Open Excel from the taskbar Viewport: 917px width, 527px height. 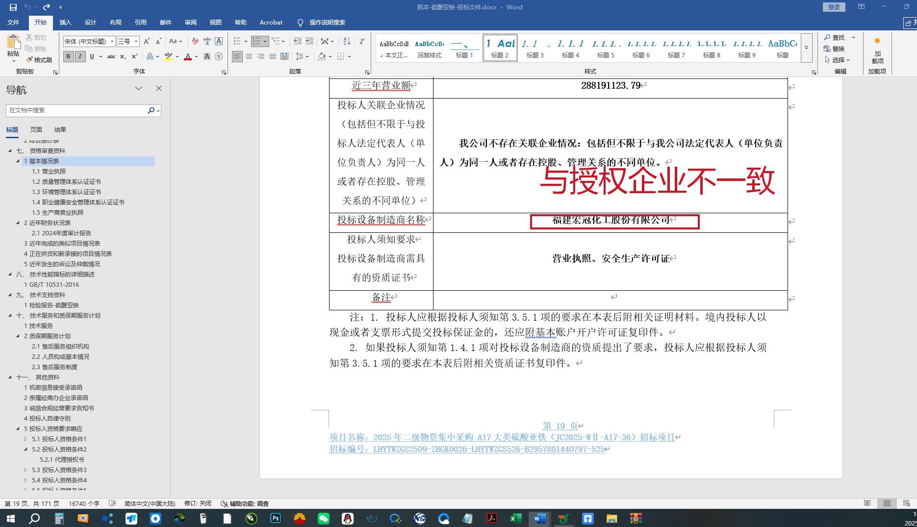[x=516, y=518]
